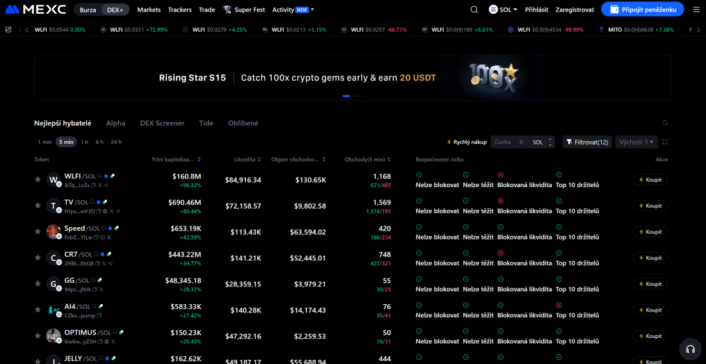Click the magnifier beside CR7/SOL

(x=96, y=254)
